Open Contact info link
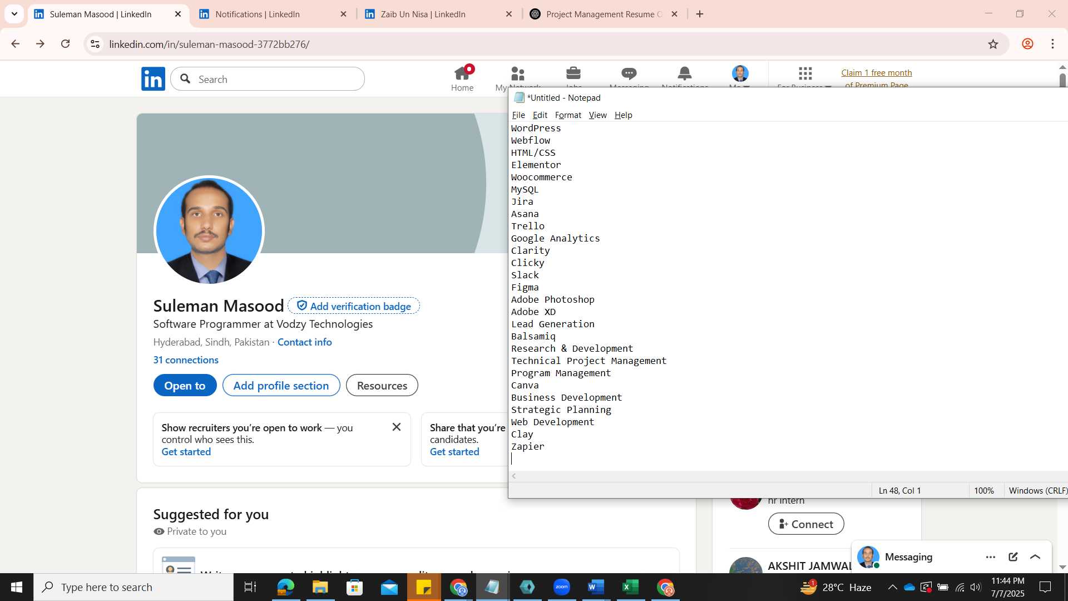The image size is (1068, 601). tap(304, 342)
